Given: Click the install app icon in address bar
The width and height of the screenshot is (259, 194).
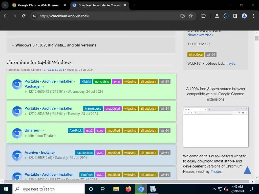Looking at the screenshot, I should tap(182, 16).
